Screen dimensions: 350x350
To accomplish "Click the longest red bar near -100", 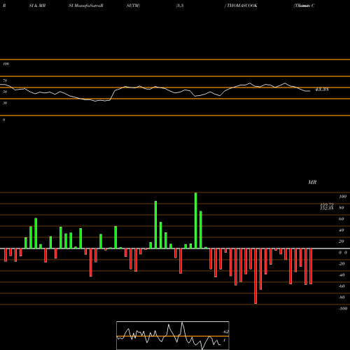I will coord(255,276).
